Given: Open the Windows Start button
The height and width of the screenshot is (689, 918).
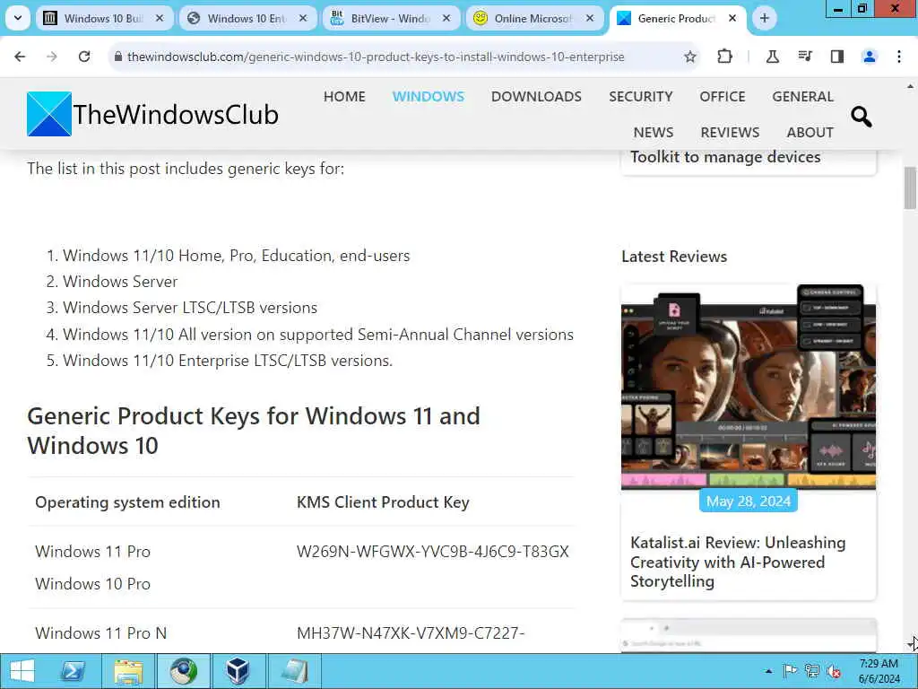Looking at the screenshot, I should click(x=22, y=671).
